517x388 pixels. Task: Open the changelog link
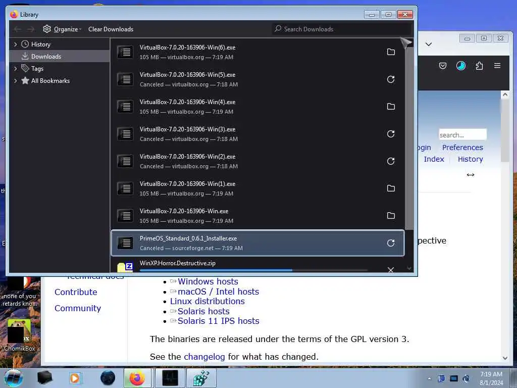[x=204, y=357]
